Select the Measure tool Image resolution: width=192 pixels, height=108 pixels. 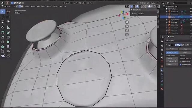(x=8, y=27)
